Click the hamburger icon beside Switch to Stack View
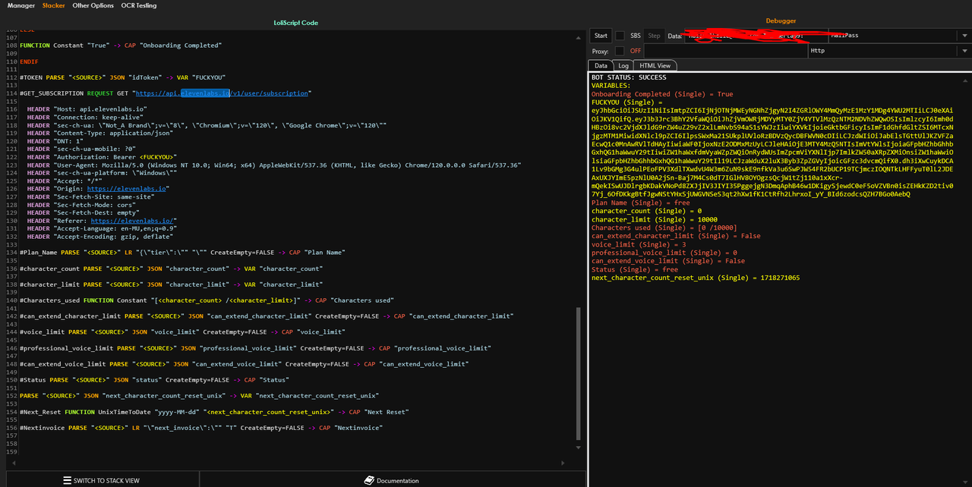Image resolution: width=972 pixels, height=487 pixels. click(68, 480)
